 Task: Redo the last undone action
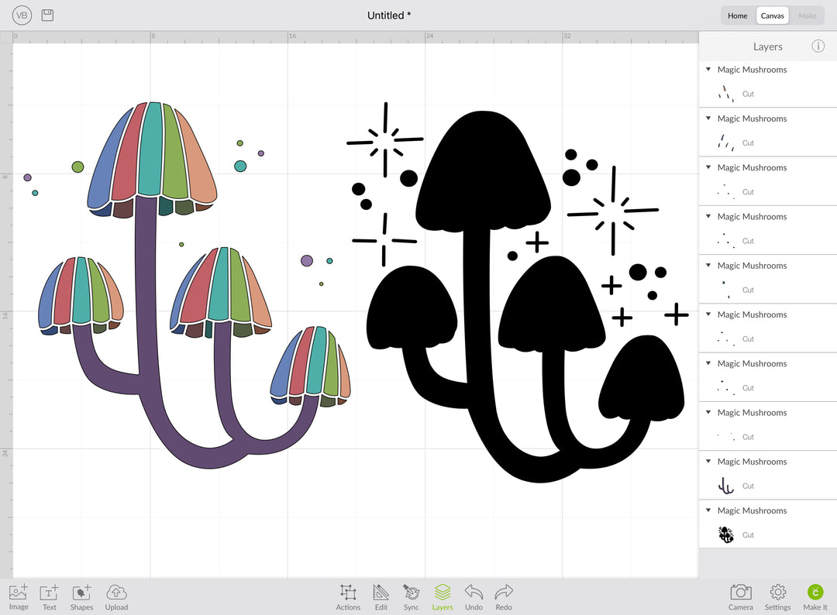(504, 593)
